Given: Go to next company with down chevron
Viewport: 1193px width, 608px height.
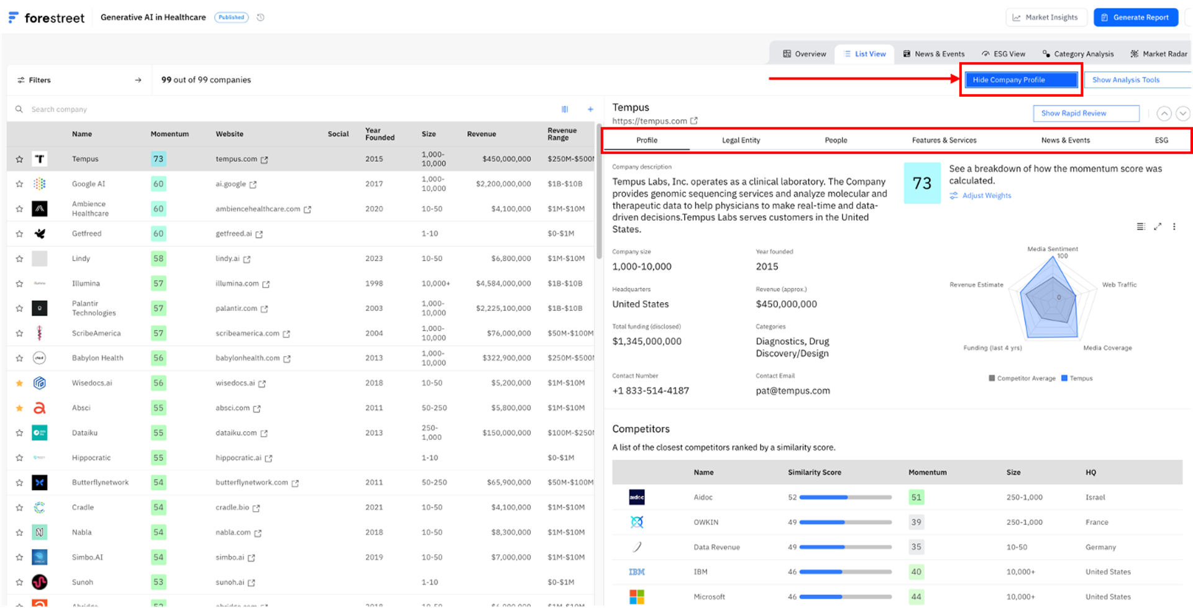Looking at the screenshot, I should coord(1183,114).
